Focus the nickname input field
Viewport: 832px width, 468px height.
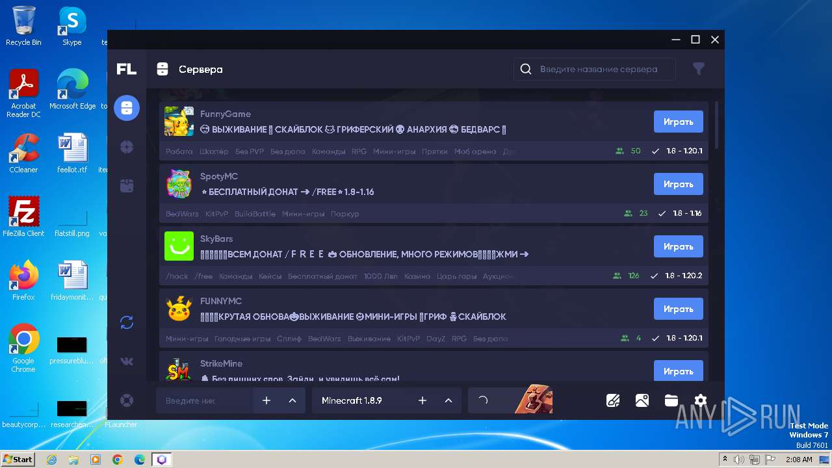[205, 400]
